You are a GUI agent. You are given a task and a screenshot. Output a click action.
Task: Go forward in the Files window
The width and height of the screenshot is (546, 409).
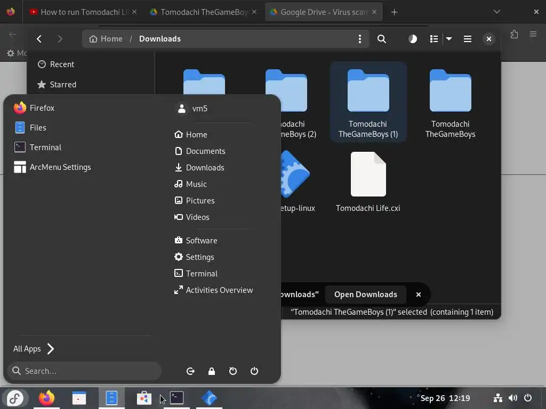pyautogui.click(x=60, y=39)
